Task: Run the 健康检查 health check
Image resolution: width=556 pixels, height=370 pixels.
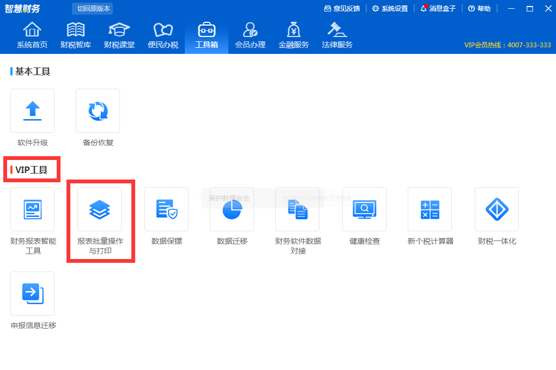Action: (364, 209)
